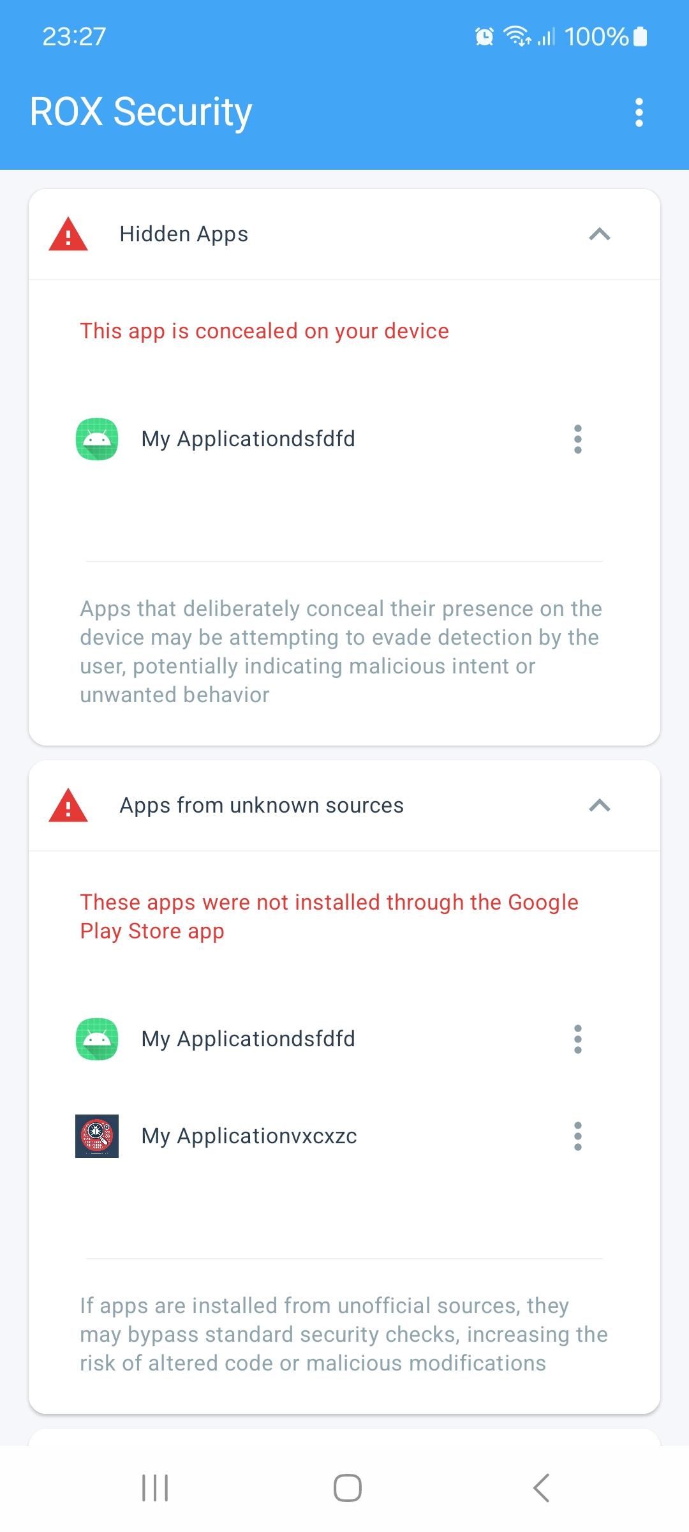Tap the Android back navigation button
This screenshot has width=689, height=1532.
coord(541,1488)
